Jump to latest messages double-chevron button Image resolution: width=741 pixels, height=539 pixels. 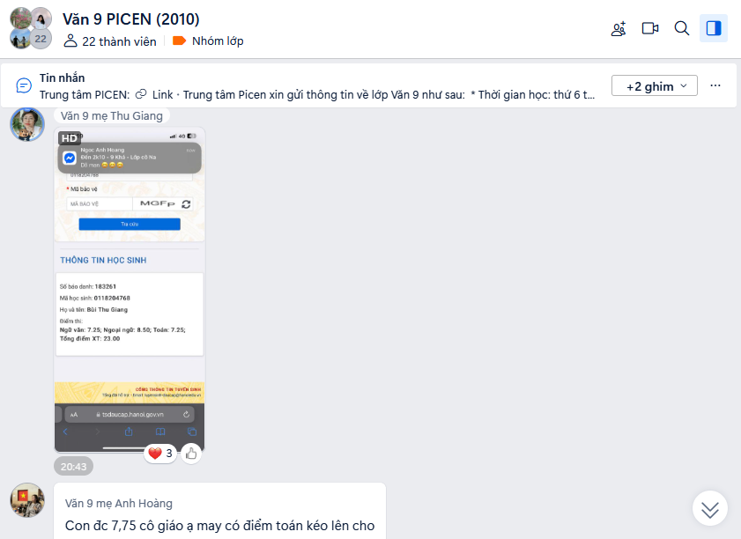(x=710, y=509)
